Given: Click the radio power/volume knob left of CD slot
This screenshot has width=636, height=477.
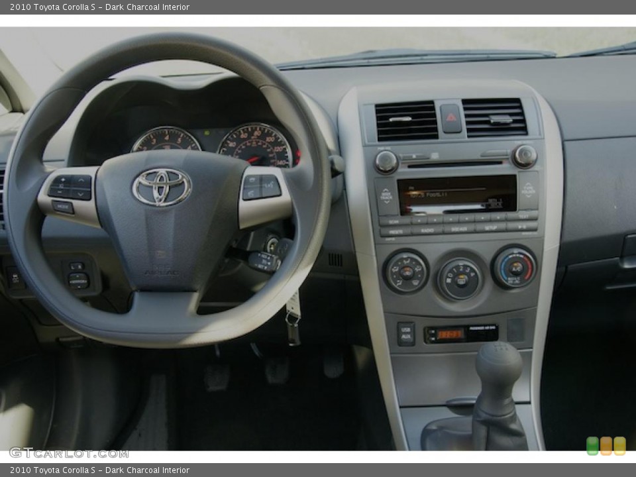Looking at the screenshot, I should pyautogui.click(x=386, y=162).
